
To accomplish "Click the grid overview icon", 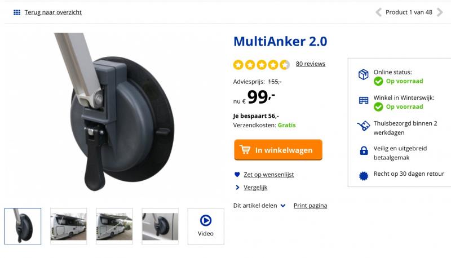I will 17,12.
